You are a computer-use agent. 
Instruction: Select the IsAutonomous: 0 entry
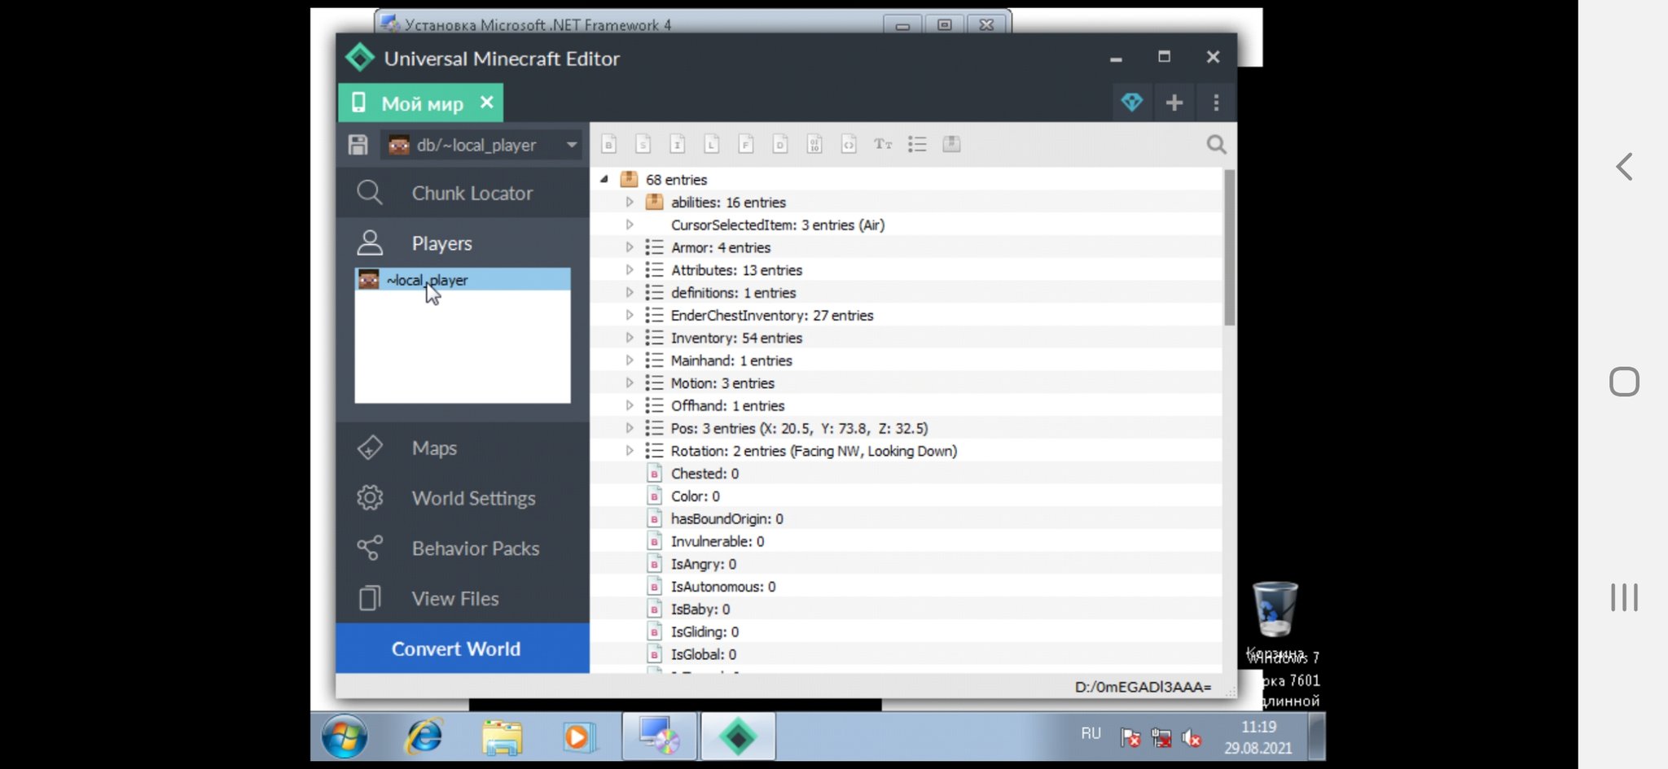[x=723, y=587]
